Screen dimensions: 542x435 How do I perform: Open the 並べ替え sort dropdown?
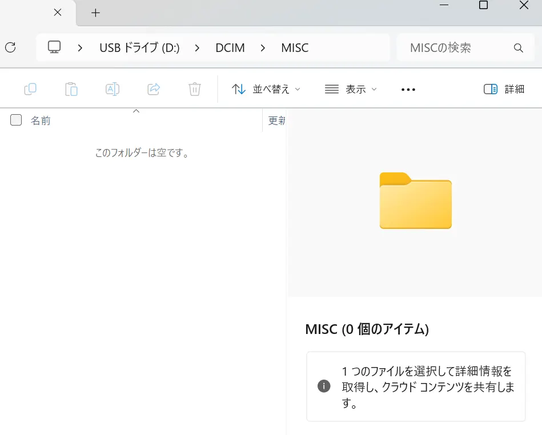coord(266,89)
